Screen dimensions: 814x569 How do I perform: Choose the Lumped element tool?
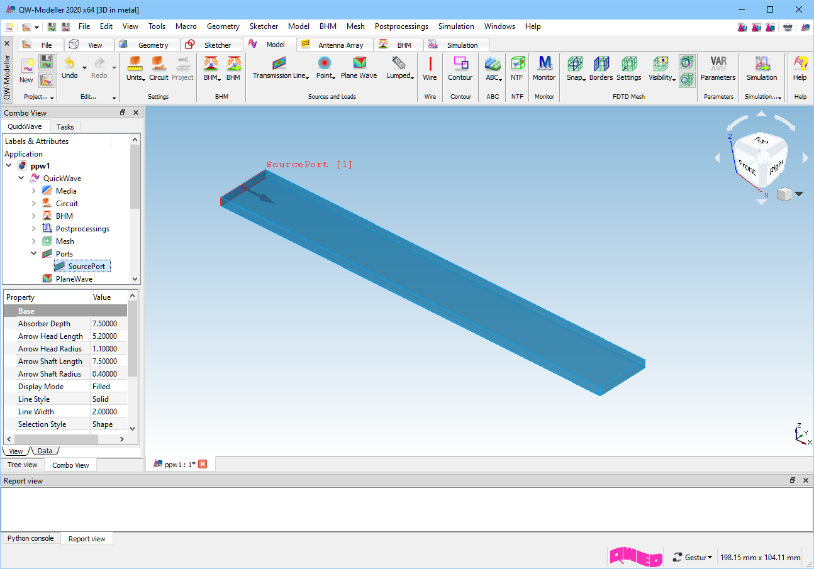(399, 68)
